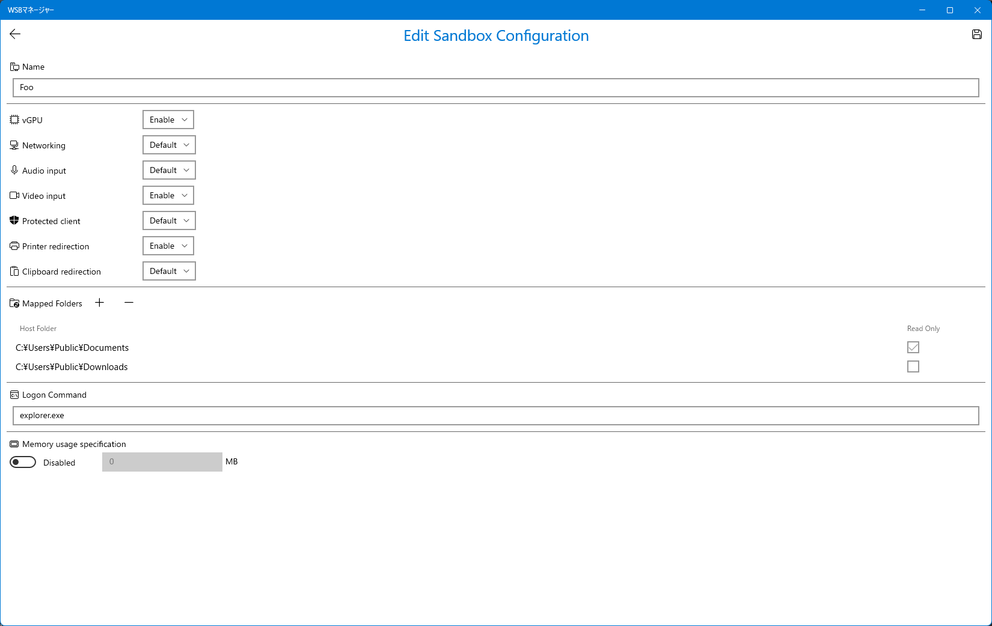
Task: Click the Read Only column header
Action: [923, 329]
